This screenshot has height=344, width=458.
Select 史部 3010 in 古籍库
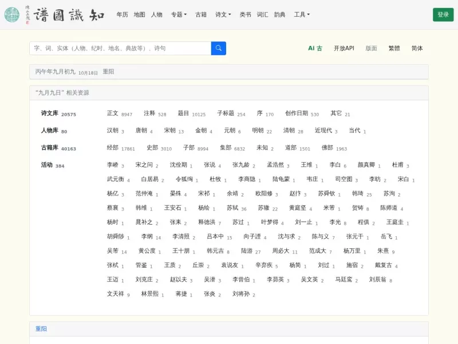[x=159, y=148]
